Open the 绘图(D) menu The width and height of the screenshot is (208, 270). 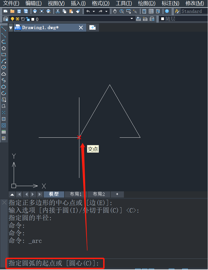[147, 3]
